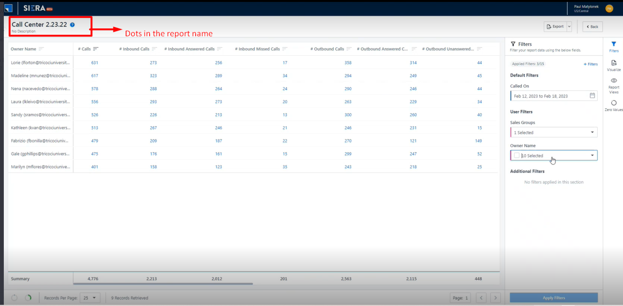Viewport: 623px width, 306px height.
Task: Expand the Owner Name filter dropdown arrow
Action: (592, 155)
